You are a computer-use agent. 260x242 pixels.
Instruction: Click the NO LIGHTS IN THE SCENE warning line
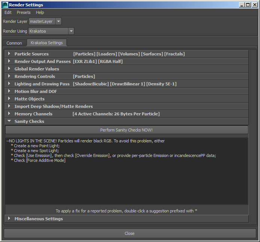point(86,141)
